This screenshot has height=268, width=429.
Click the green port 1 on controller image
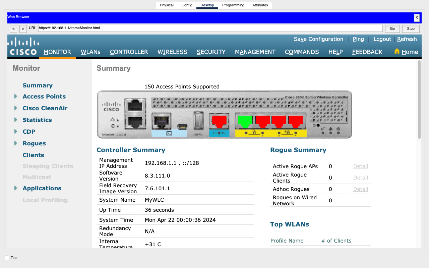245,121
